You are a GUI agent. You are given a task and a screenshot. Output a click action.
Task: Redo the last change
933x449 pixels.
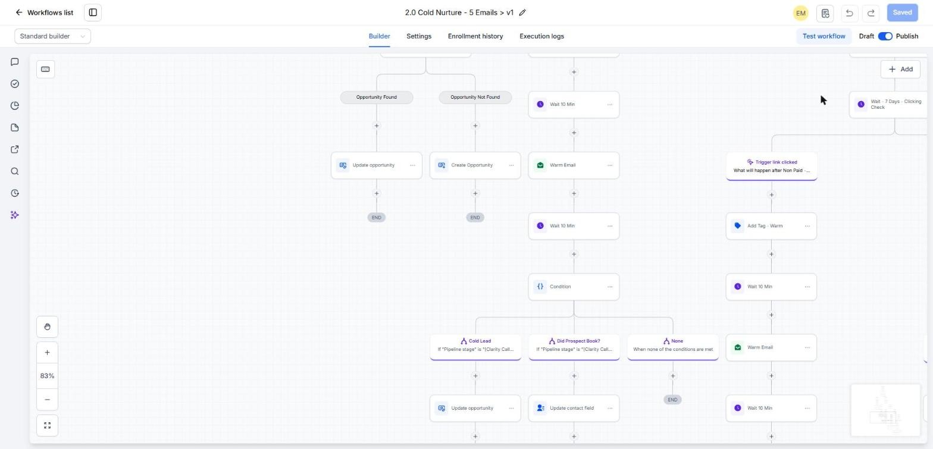871,12
